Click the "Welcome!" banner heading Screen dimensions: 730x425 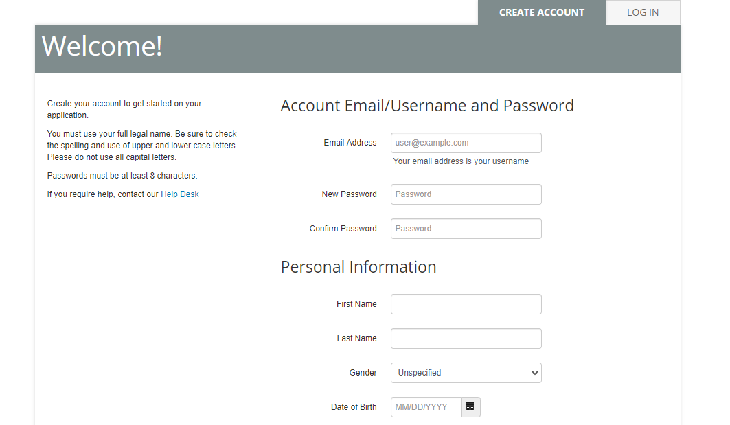point(102,46)
